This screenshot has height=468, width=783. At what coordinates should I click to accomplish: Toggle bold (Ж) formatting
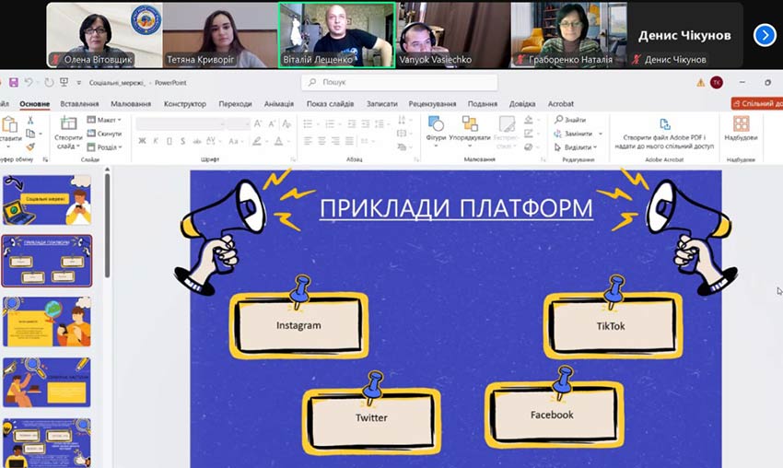(142, 141)
